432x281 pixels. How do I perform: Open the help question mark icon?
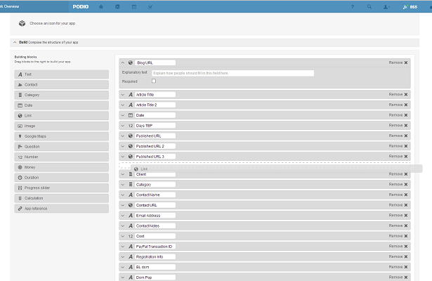(353, 6)
